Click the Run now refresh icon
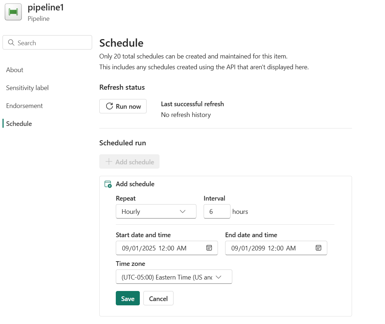This screenshot has width=385, height=324. (x=109, y=106)
